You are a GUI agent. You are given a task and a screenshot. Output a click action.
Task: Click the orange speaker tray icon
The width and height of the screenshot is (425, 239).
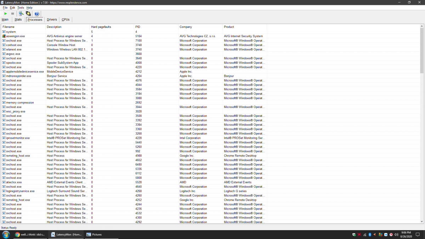point(375,234)
